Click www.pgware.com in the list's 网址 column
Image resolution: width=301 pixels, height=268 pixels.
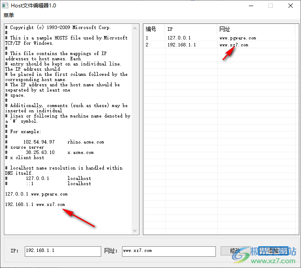click(x=238, y=38)
